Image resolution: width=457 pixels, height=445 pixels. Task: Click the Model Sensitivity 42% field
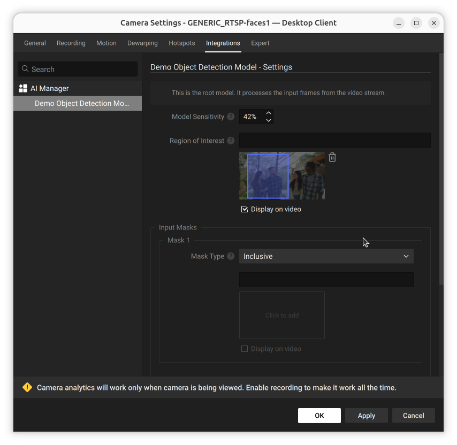pyautogui.click(x=252, y=117)
